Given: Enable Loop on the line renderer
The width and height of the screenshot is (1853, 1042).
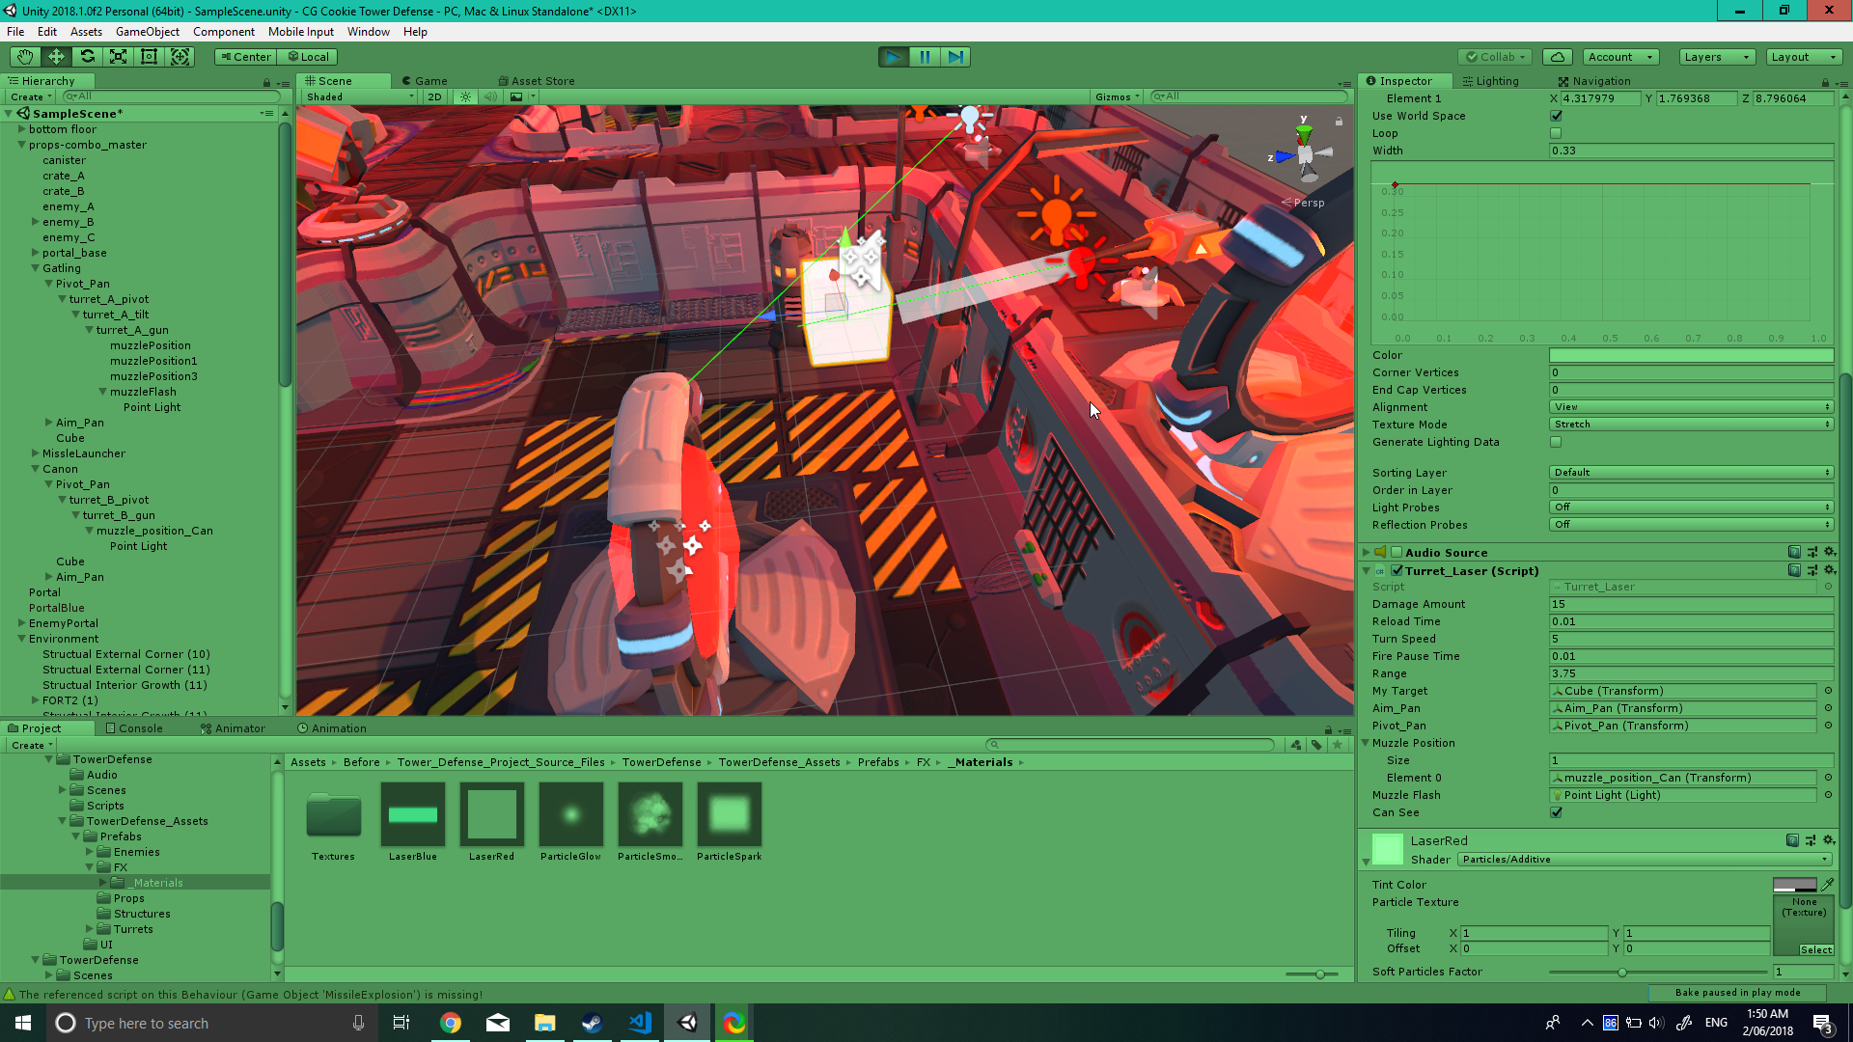Looking at the screenshot, I should (1556, 133).
